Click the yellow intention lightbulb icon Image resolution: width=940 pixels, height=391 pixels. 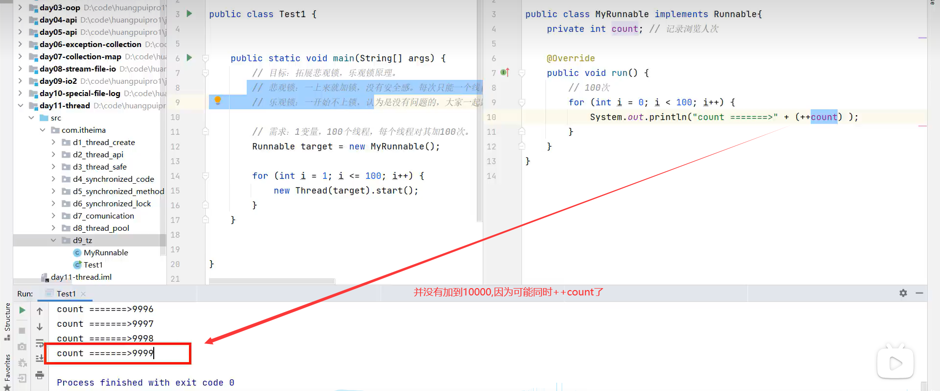tap(218, 100)
